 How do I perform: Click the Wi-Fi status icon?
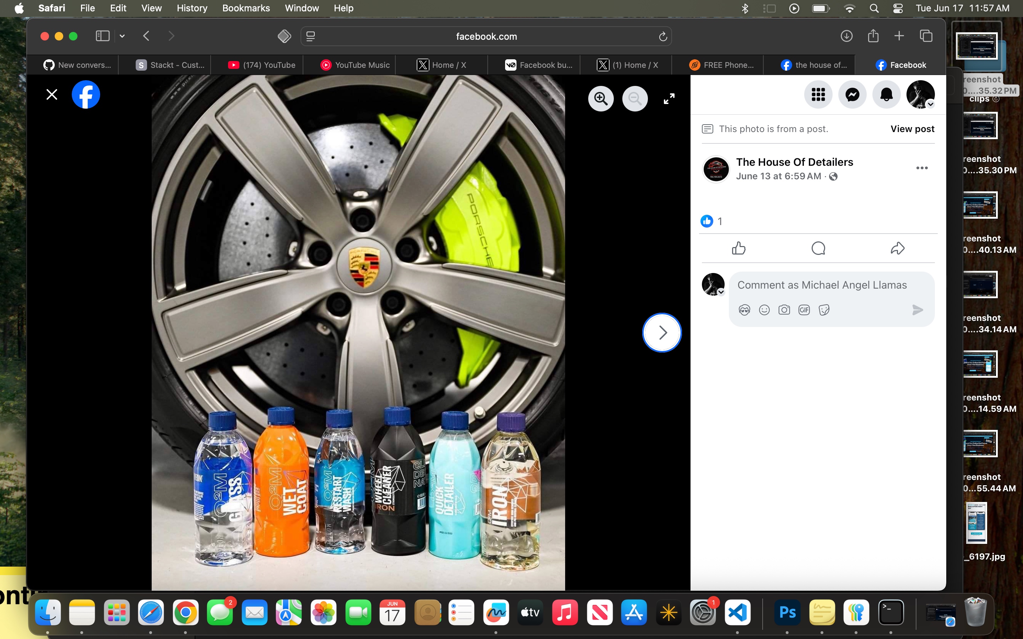click(849, 9)
